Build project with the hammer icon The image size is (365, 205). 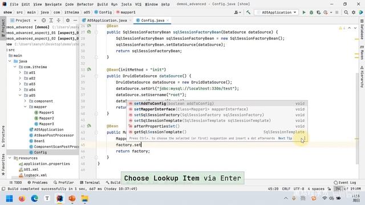pos(249,13)
